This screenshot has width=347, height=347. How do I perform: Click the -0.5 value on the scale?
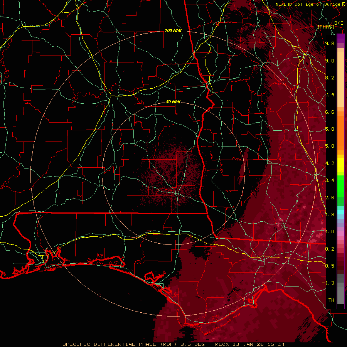click(x=328, y=266)
